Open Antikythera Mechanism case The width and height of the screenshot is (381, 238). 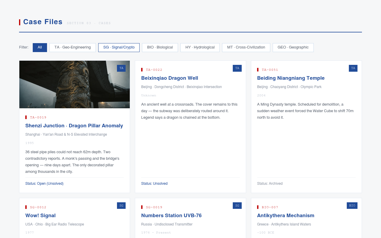pos(286,216)
